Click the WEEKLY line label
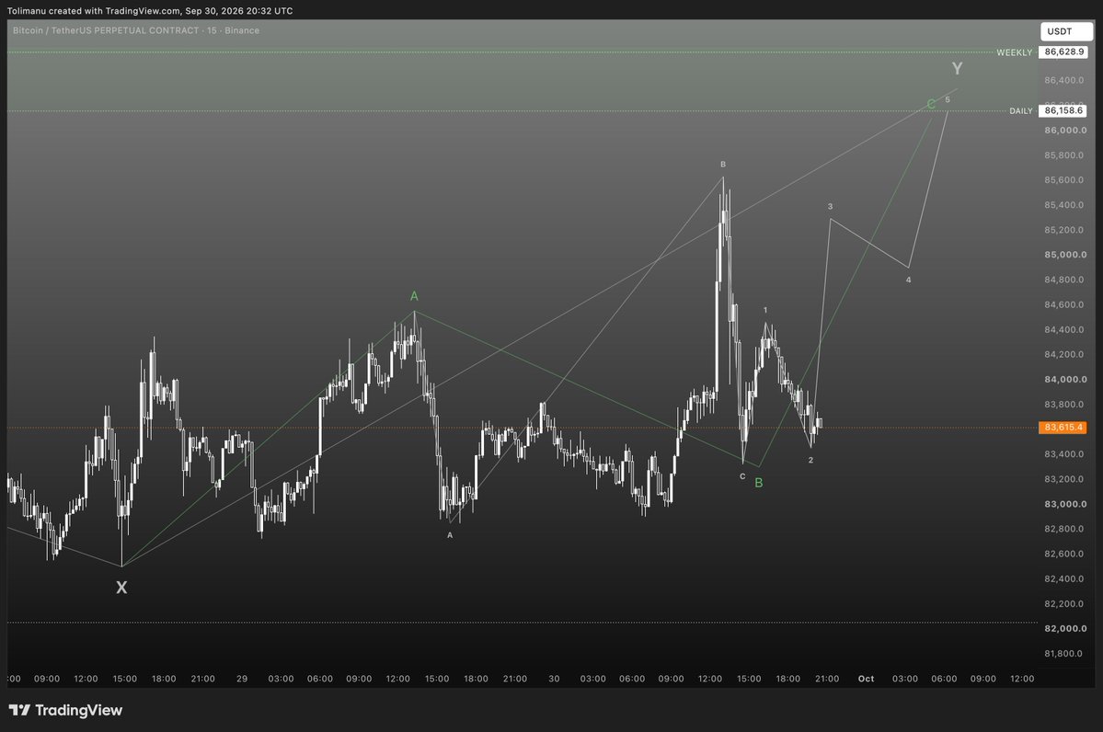The image size is (1103, 732). point(1015,52)
